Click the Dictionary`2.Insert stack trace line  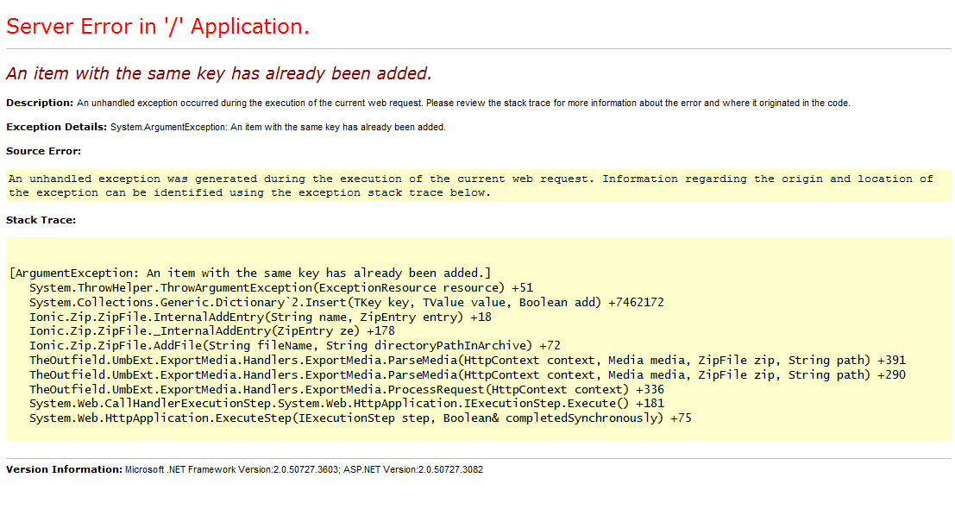[346, 302]
